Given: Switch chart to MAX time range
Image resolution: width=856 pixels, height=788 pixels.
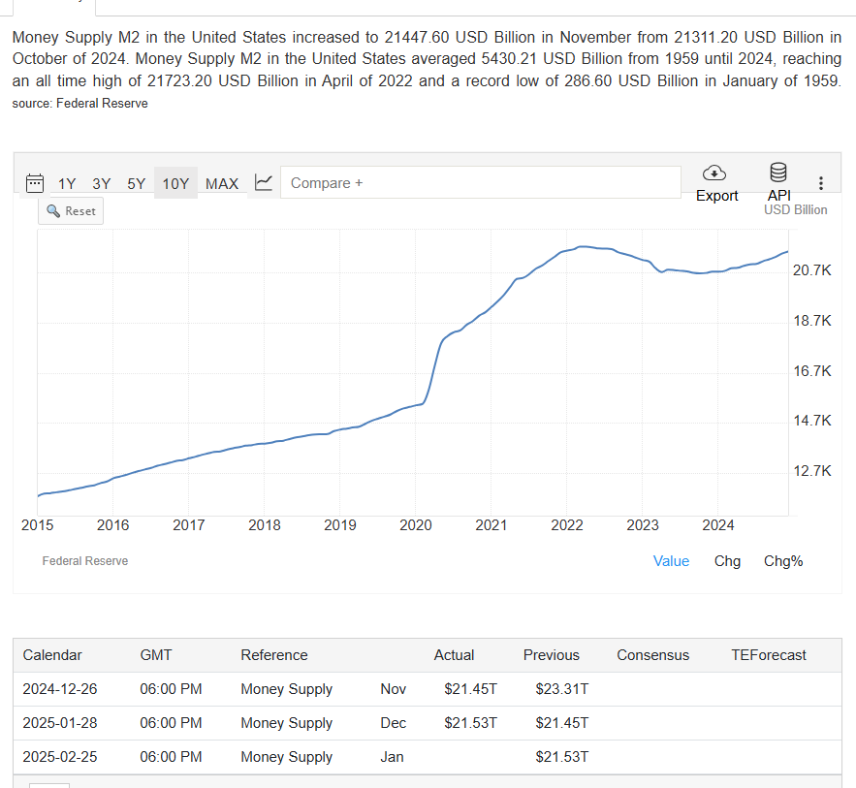Looking at the screenshot, I should coord(222,183).
